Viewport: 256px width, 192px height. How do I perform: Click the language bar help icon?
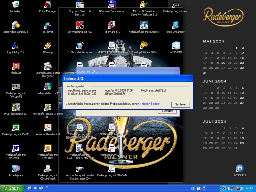click(198, 188)
